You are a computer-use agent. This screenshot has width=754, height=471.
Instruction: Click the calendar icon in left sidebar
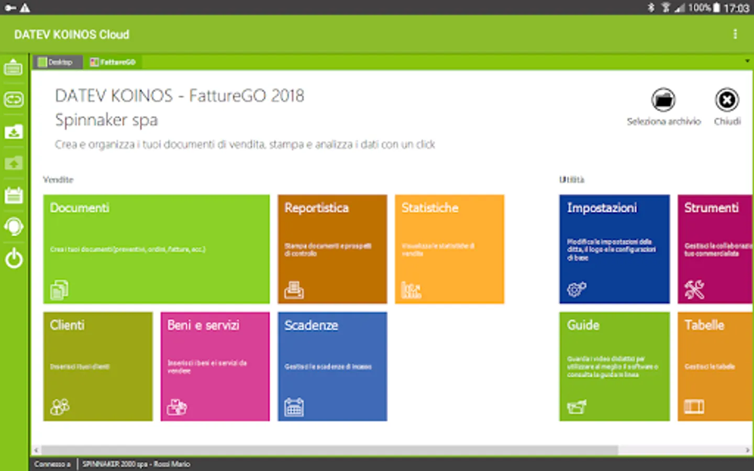tap(14, 195)
